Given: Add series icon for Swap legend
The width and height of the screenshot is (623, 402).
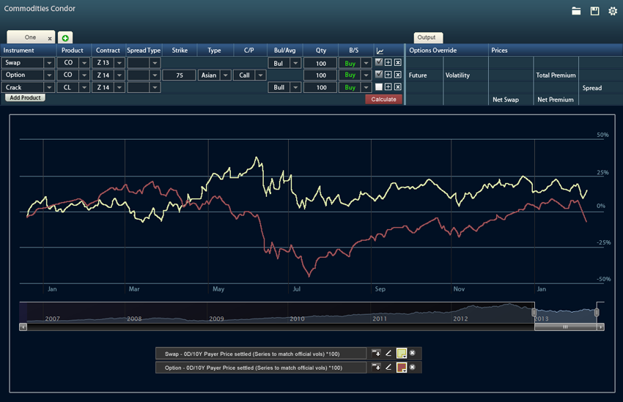Looking at the screenshot, I should coord(376,353).
